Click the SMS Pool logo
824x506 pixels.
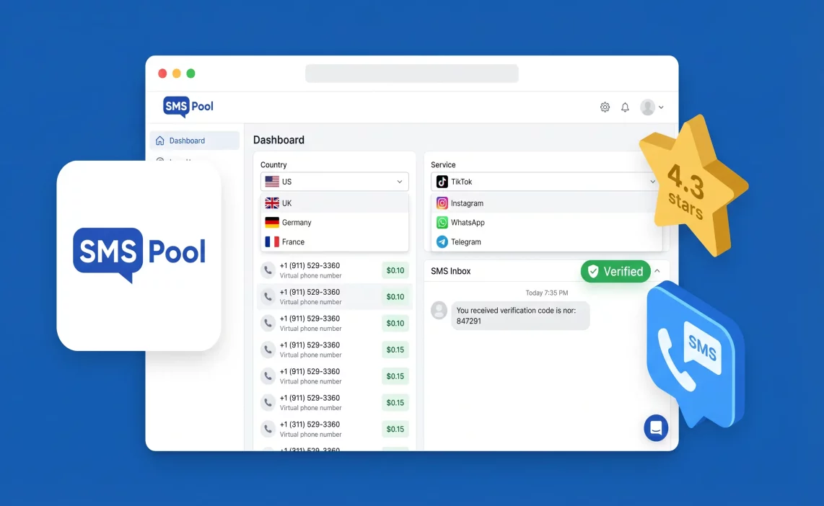[x=187, y=106]
